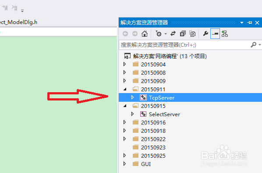This screenshot has width=262, height=173.
Task: Click the SelectServer project icon
Action: click(x=143, y=114)
